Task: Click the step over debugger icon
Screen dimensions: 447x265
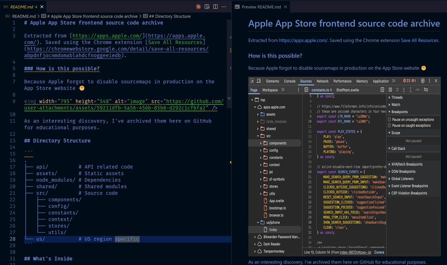Action: pos(397,90)
